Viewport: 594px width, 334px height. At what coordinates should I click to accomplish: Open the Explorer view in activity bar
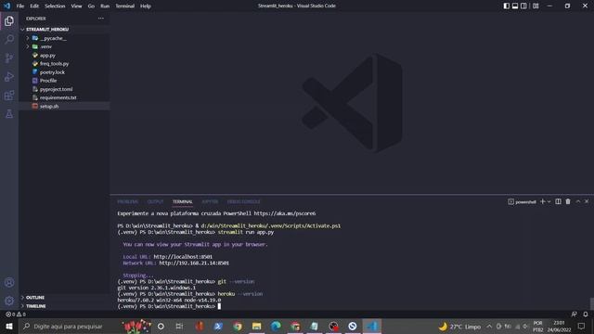point(9,20)
